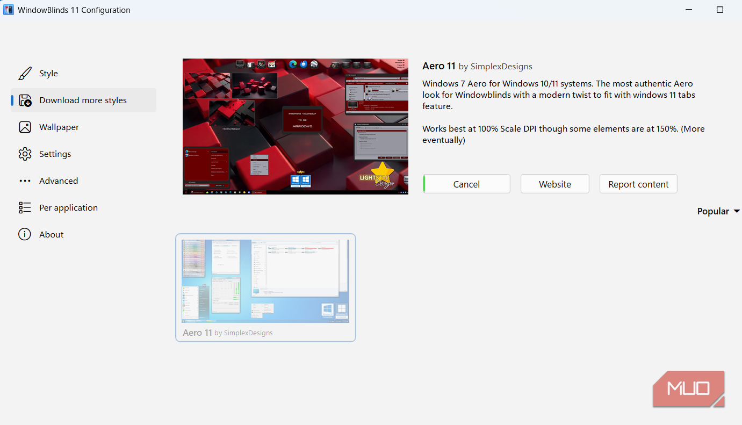Click the Settings gear icon
Screen dimensions: 742x425
coord(25,154)
